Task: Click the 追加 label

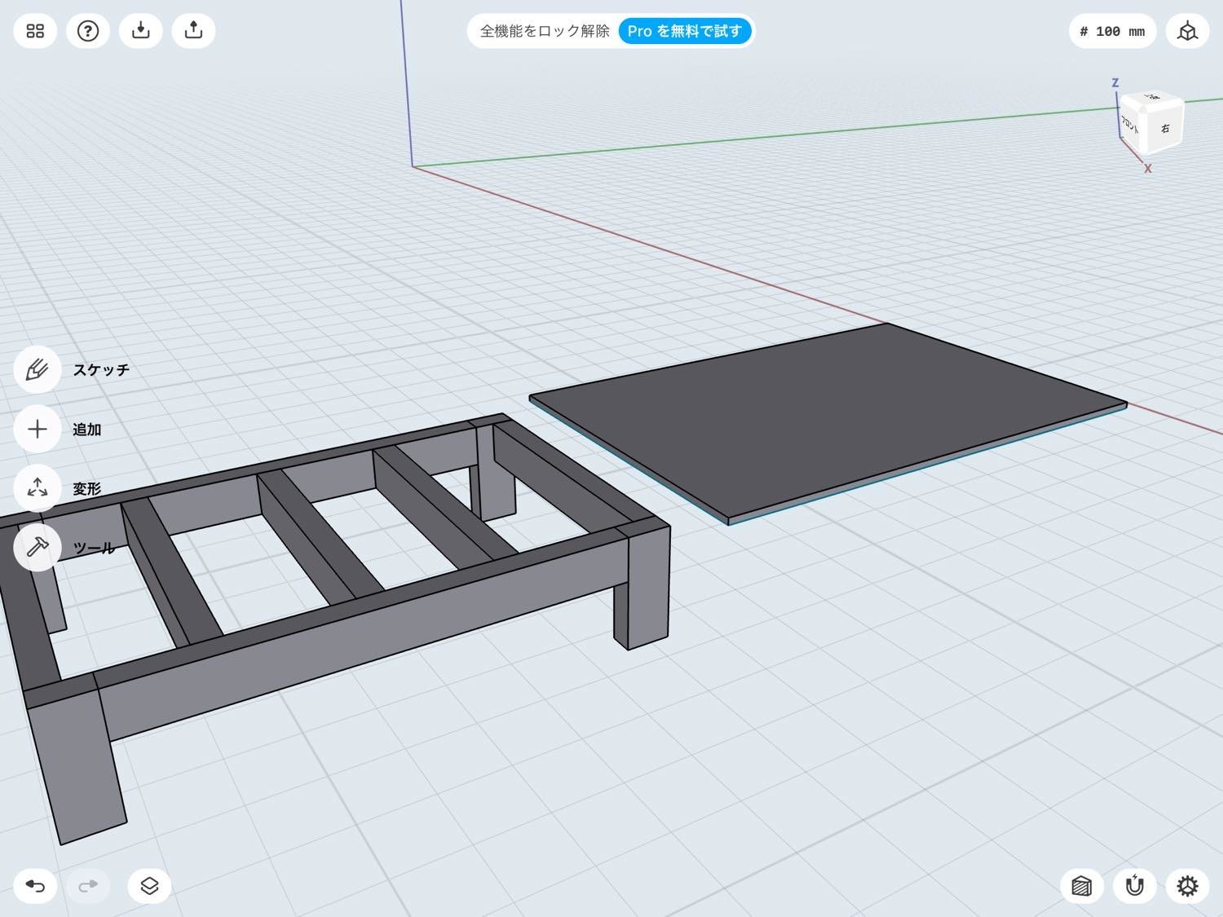Action: (x=87, y=430)
